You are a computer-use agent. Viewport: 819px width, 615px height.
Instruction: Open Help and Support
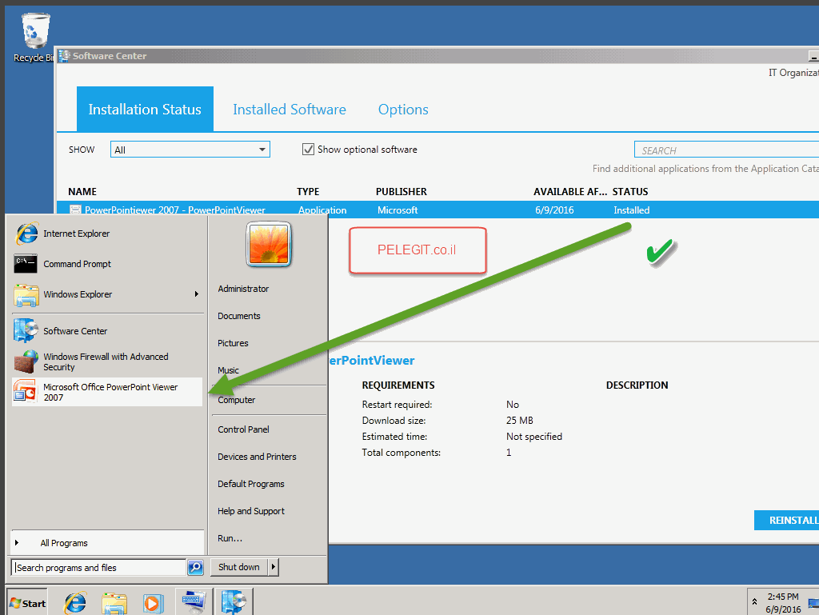tap(251, 511)
